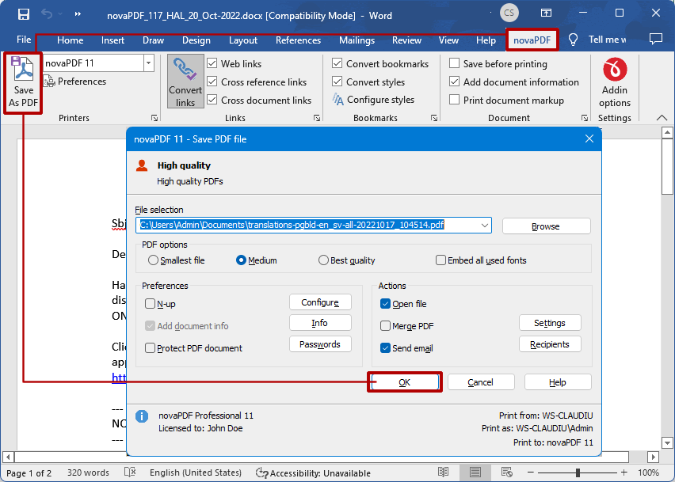Screen dimensions: 675x482
Task: Click Browse to choose a file location
Action: (x=546, y=226)
